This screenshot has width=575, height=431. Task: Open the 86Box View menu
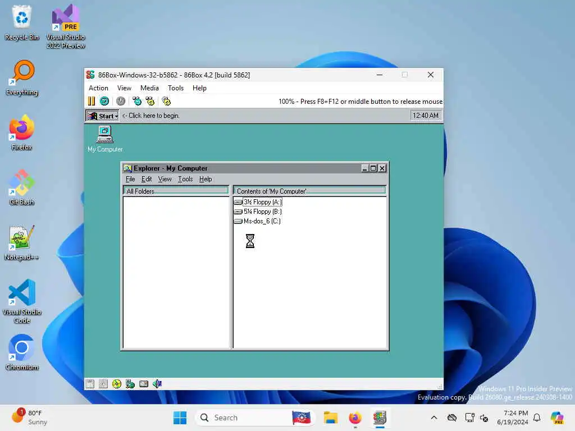124,88
